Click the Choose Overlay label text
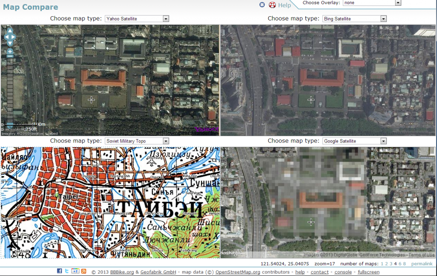437x276 pixels. click(x=321, y=3)
